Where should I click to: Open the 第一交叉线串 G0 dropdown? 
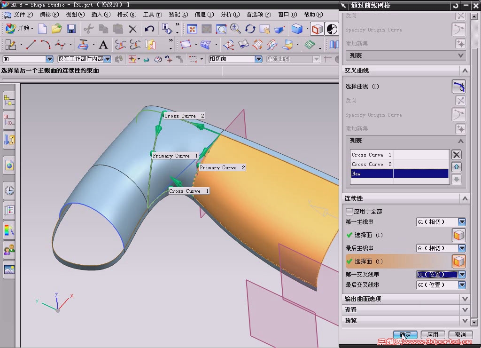point(462,275)
